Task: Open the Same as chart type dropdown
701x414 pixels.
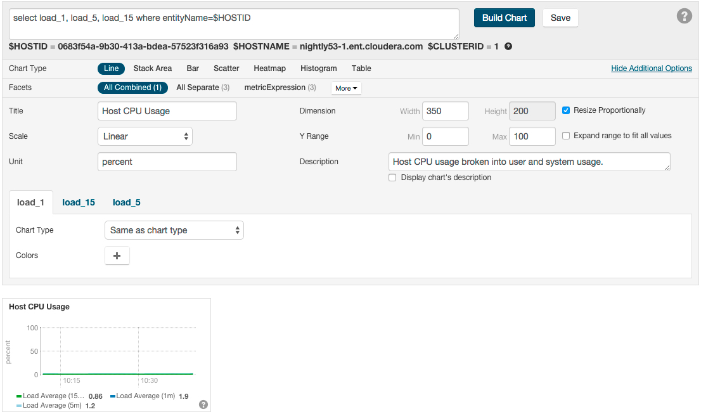Action: pos(174,230)
